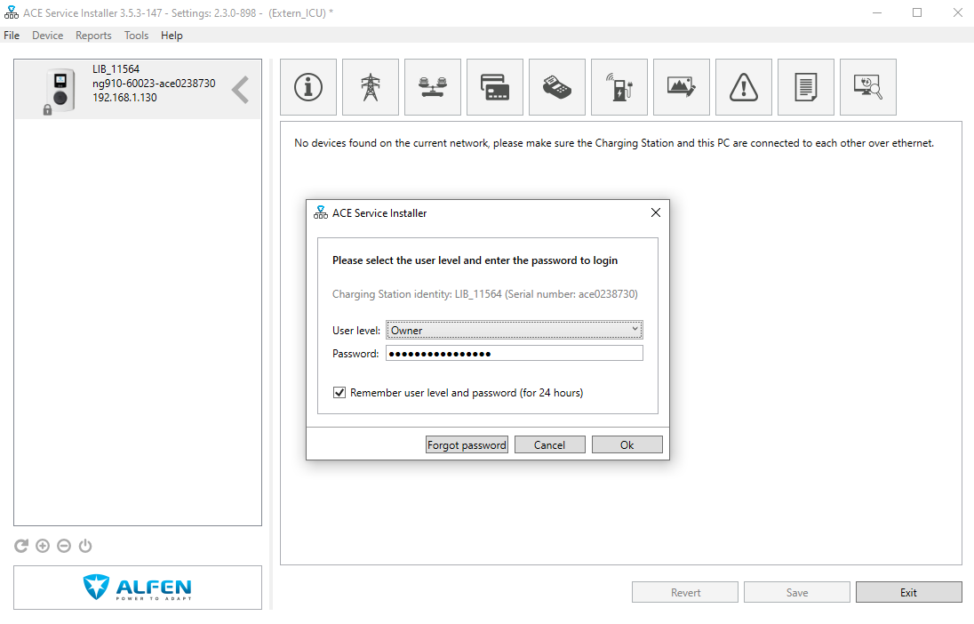Open the display image editor icon

click(681, 87)
